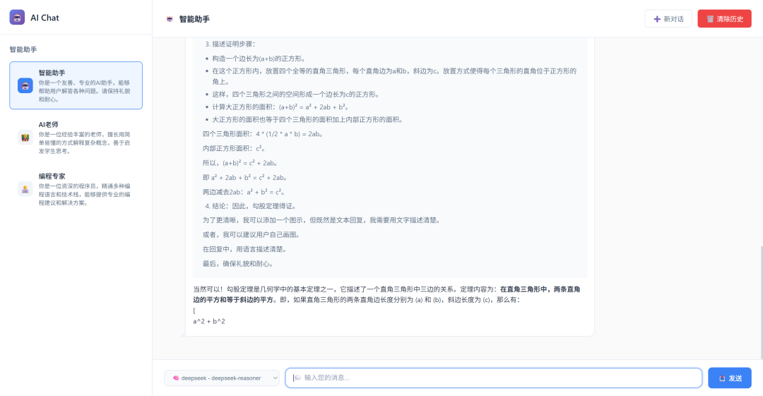Screen dimensions: 763x396
Task: Start a new conversation with 新对话
Action: [x=668, y=19]
